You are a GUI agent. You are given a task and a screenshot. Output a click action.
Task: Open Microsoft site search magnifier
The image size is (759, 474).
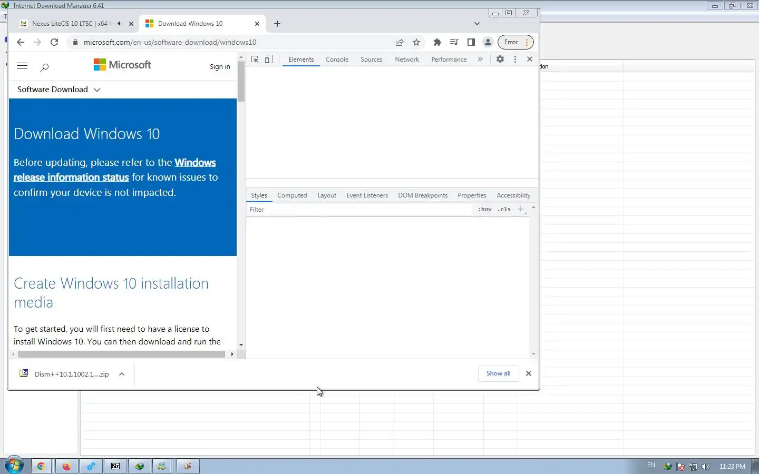coord(45,67)
